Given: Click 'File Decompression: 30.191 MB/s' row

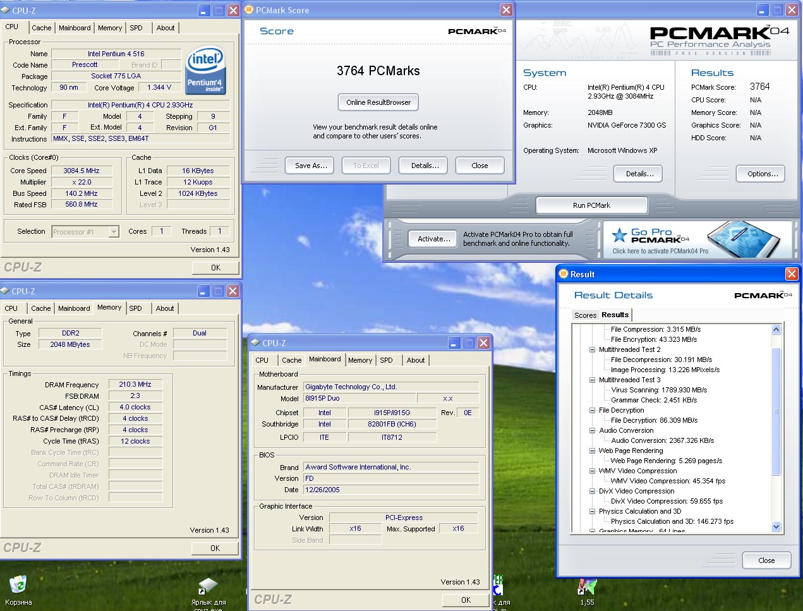Looking at the screenshot, I should (x=661, y=360).
